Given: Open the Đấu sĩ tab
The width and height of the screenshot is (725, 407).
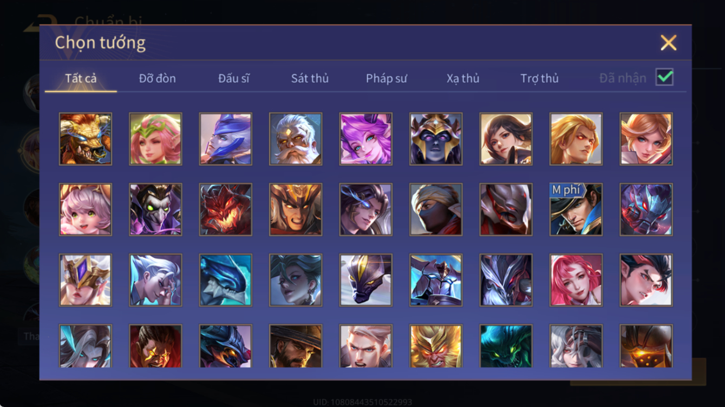Looking at the screenshot, I should (234, 78).
